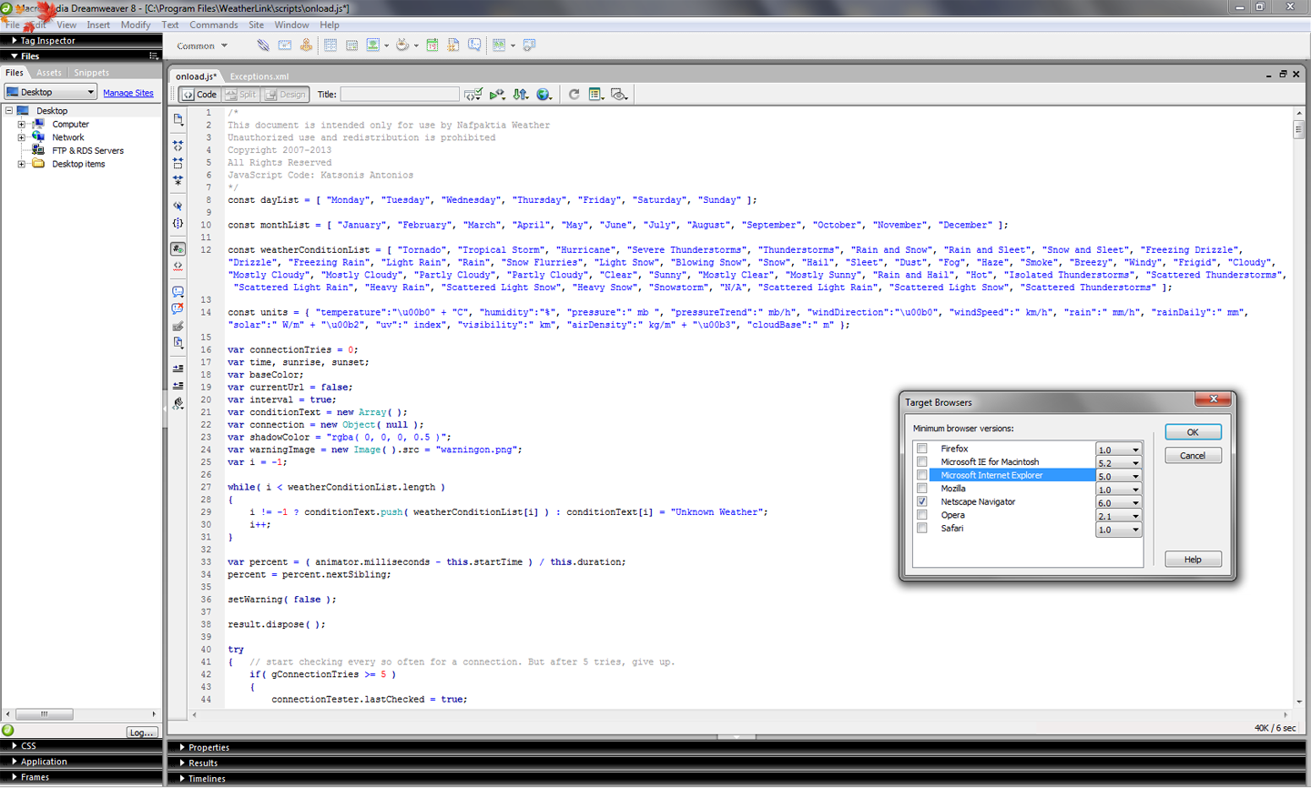Click the Email Link insert icon

[x=285, y=45]
